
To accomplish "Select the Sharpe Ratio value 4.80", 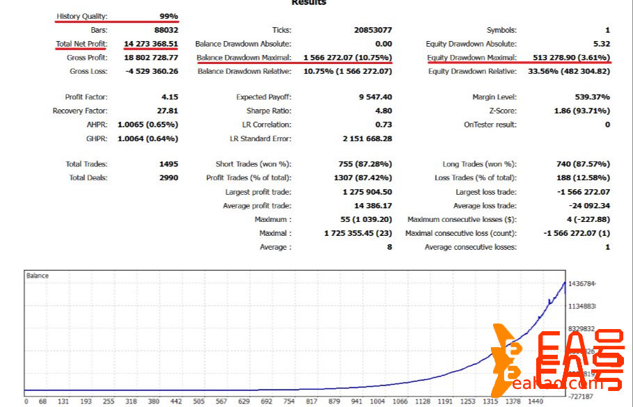I will point(383,111).
